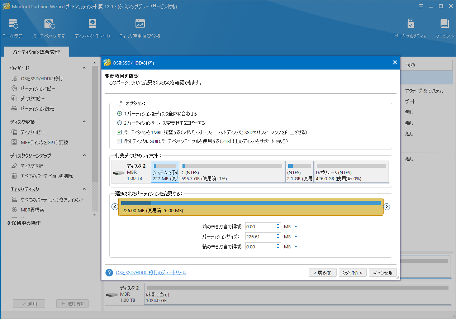Toggle パーティションを1MBに調整する checkbox

click(x=119, y=132)
